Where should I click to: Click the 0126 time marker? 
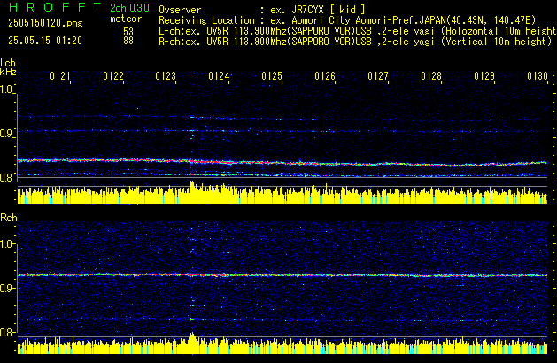[x=325, y=76]
